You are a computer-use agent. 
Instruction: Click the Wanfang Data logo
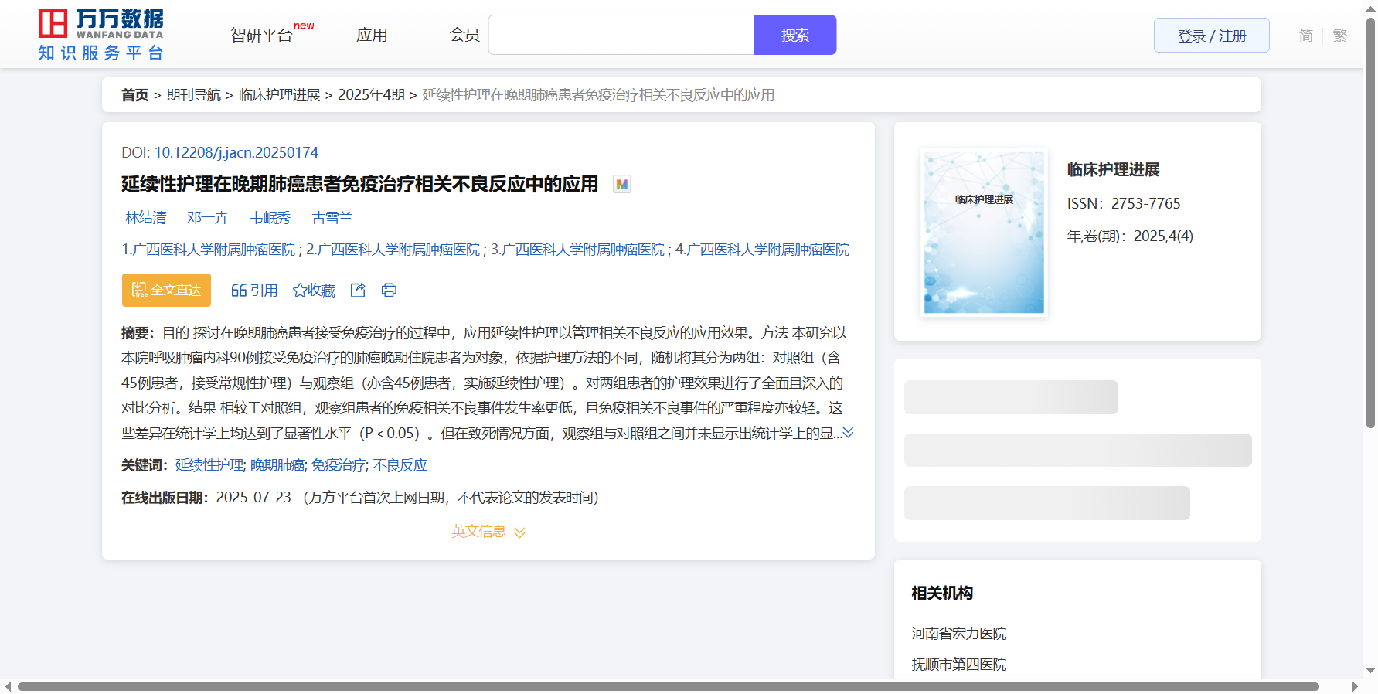(x=101, y=35)
